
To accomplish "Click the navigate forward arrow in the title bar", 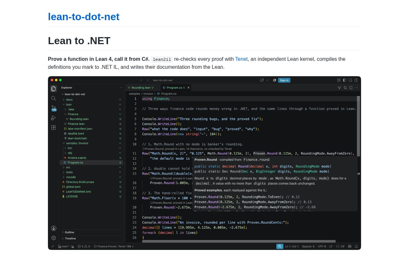I will 148,80.
